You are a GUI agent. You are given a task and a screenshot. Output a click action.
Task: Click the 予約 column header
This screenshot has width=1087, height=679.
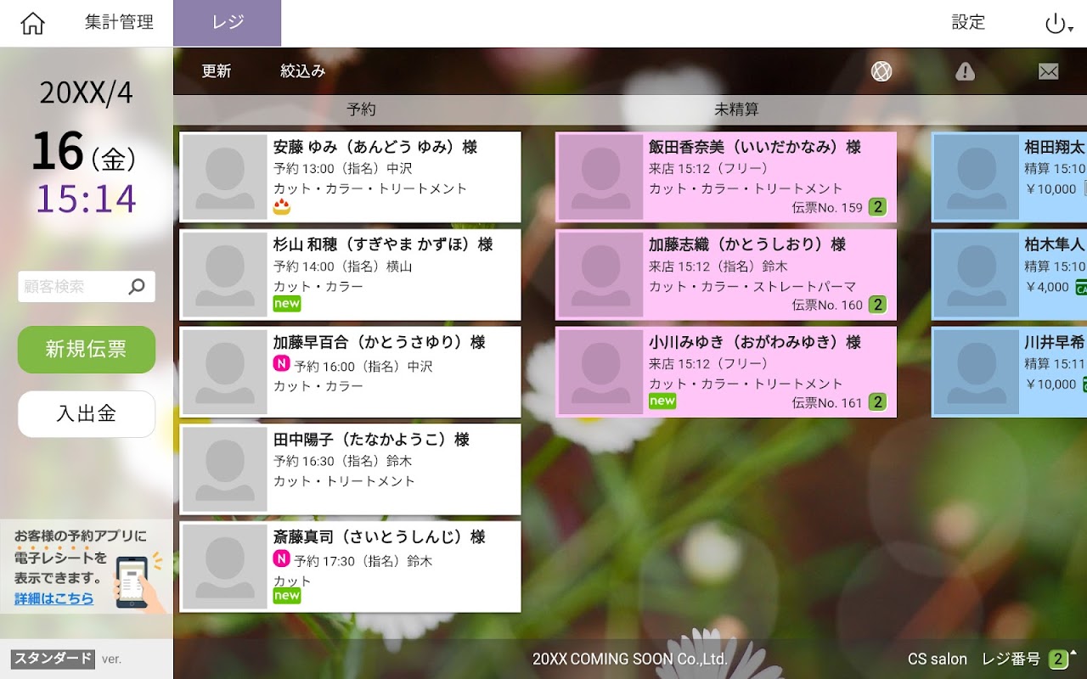click(x=361, y=109)
